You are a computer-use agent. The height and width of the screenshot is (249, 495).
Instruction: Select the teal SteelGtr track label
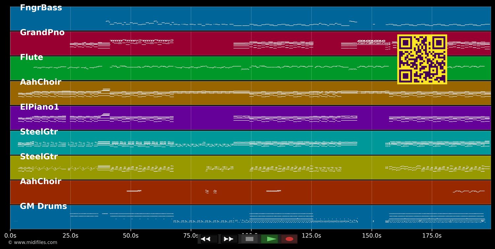tap(39, 132)
